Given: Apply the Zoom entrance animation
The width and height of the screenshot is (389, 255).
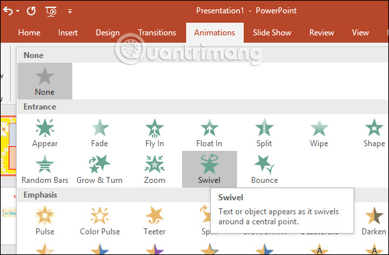Looking at the screenshot, I should tap(154, 170).
